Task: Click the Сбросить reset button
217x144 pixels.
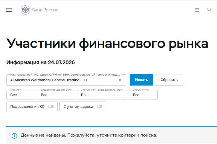Action: pos(169,80)
